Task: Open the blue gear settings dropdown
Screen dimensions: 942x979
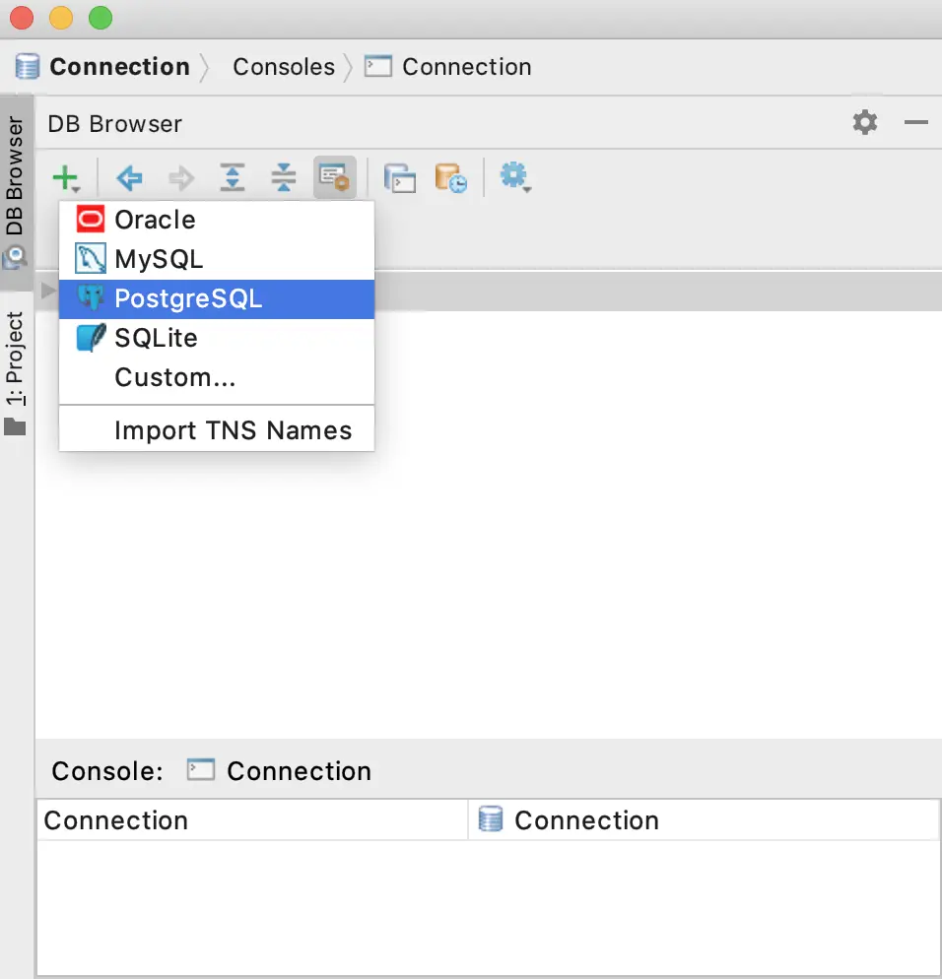Action: click(514, 177)
